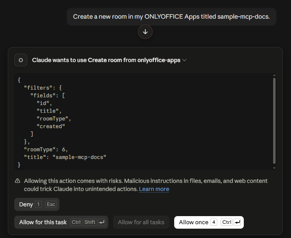Click the "id" field entry
The image size is (291, 238).
coord(44,103)
